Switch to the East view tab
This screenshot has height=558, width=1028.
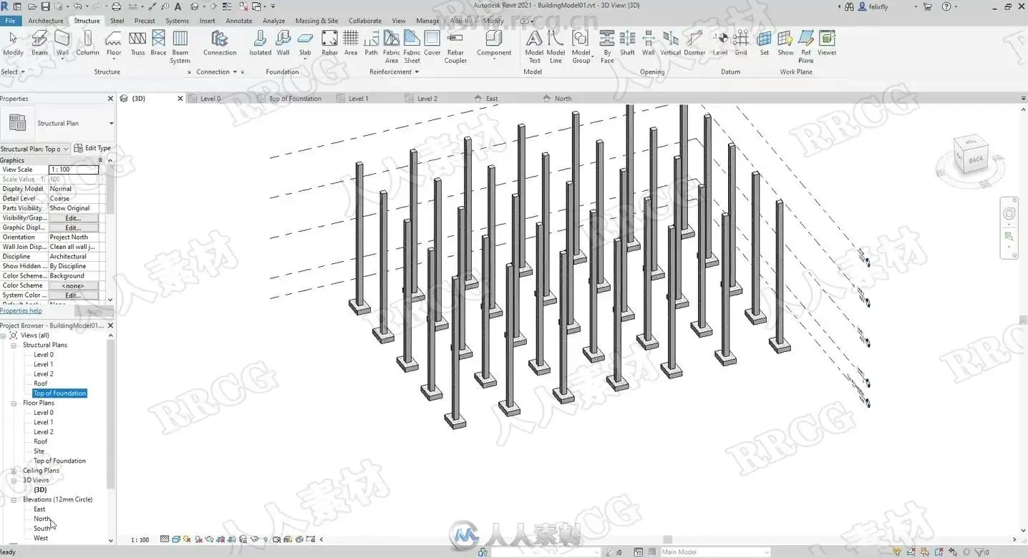pos(492,99)
